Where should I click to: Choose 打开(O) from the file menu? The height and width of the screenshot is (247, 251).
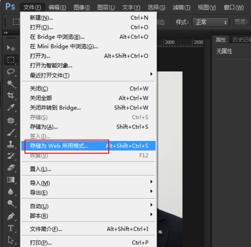point(88,28)
